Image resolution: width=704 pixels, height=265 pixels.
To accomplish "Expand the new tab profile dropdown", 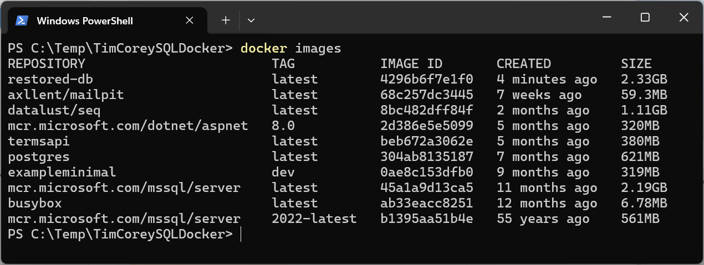I will tap(251, 20).
